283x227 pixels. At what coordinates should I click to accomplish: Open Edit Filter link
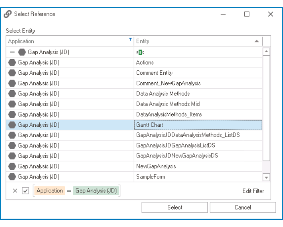pos(253,191)
